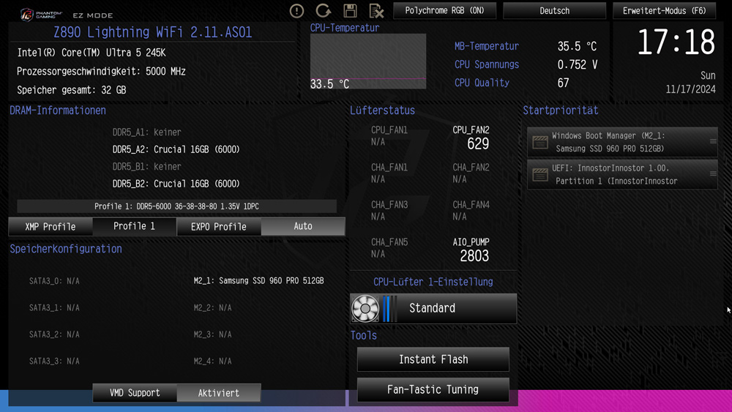Select the XMP Profile tab
The image size is (732, 412).
(51, 227)
